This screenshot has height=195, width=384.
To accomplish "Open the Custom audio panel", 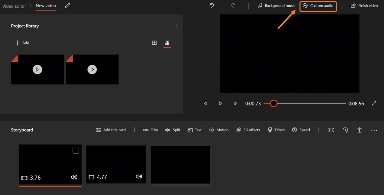I will pyautogui.click(x=318, y=6).
